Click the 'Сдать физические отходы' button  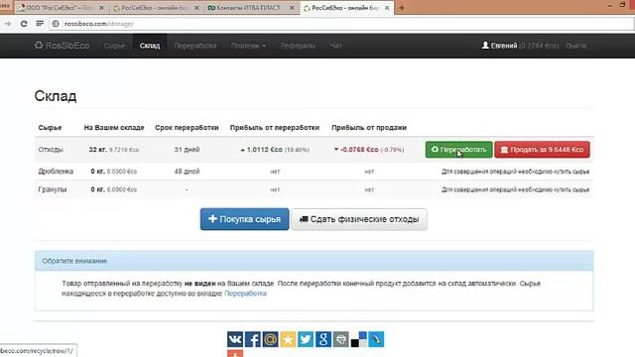(359, 219)
